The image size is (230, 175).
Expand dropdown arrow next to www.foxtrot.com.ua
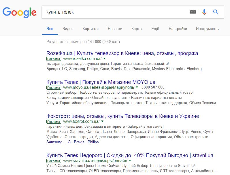click(x=102, y=121)
